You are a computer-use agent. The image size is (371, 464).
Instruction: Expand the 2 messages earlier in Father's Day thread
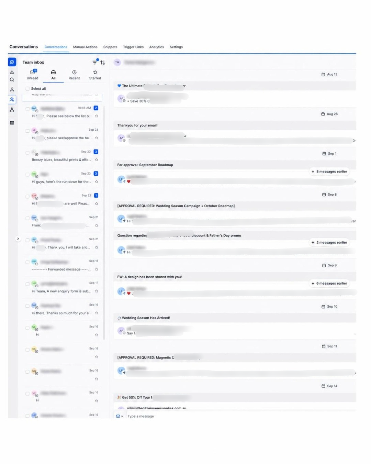click(x=329, y=243)
